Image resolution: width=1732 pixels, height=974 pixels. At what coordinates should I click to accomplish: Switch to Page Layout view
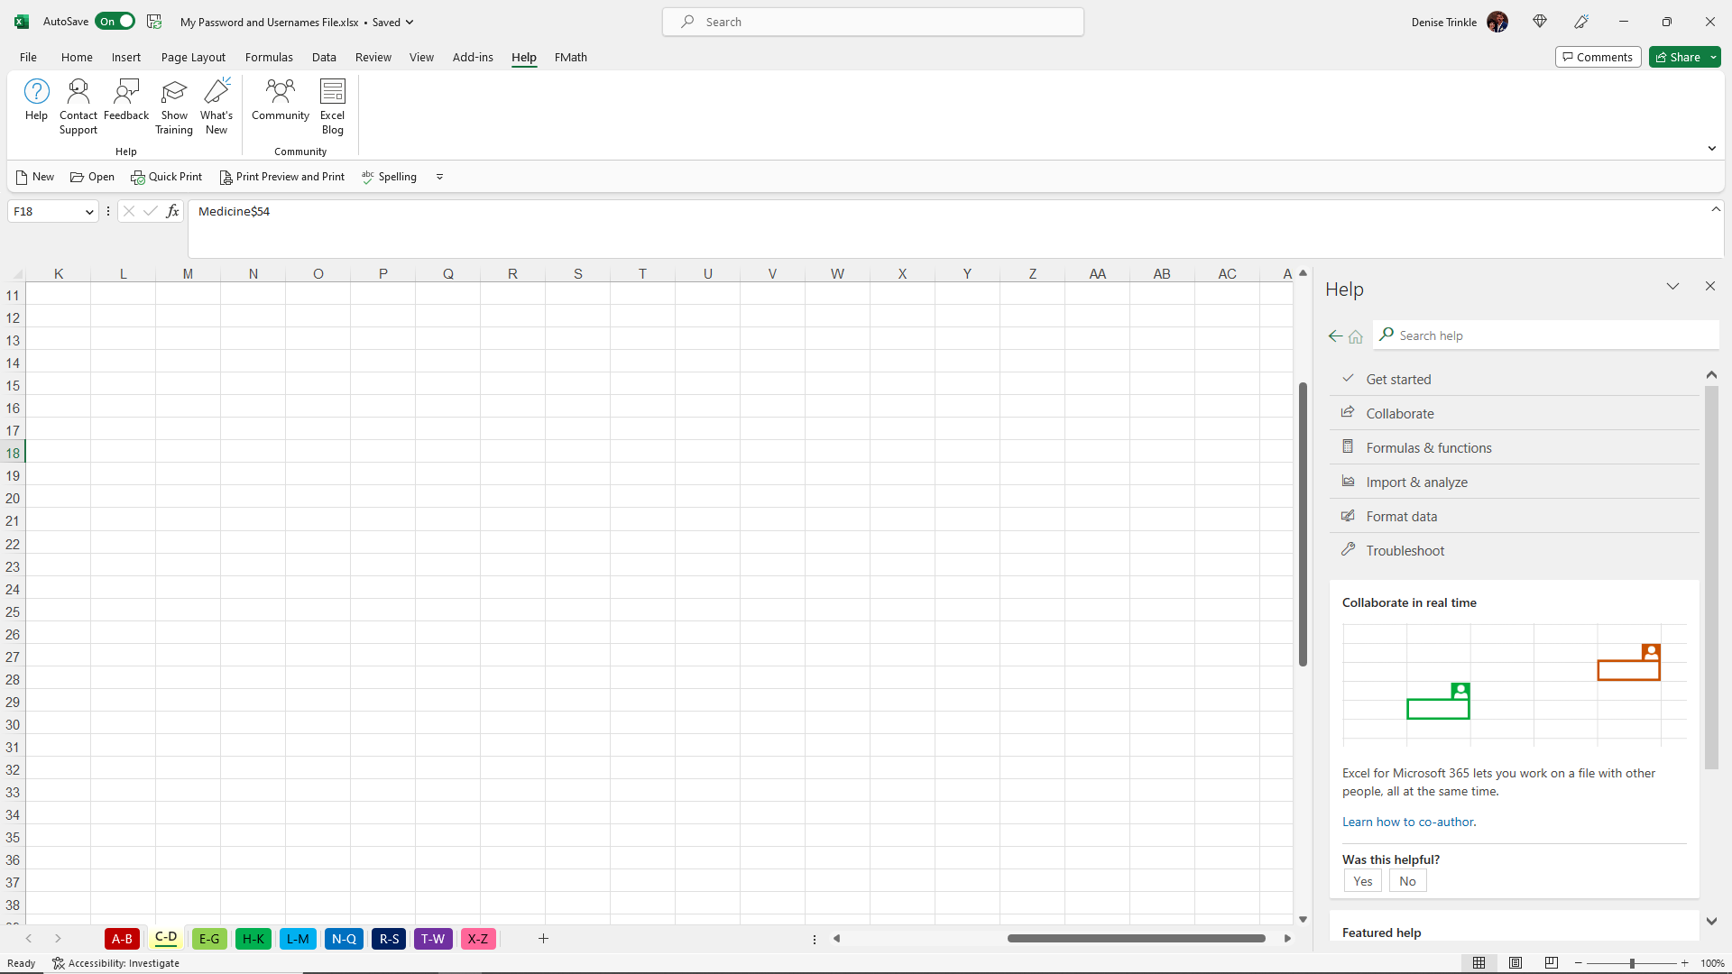[x=1515, y=963]
